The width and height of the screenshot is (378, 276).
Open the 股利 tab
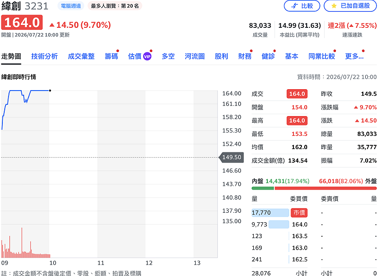(x=221, y=56)
